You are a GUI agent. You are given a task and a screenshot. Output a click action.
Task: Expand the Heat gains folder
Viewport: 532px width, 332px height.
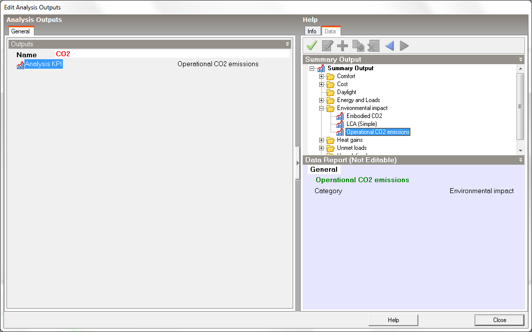(x=322, y=140)
